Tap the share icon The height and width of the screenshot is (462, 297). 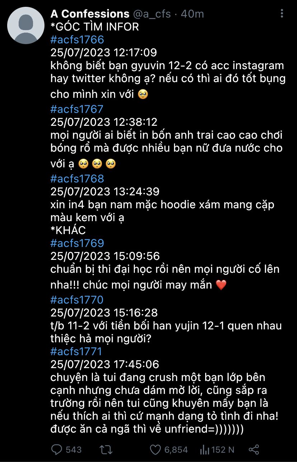(254, 449)
